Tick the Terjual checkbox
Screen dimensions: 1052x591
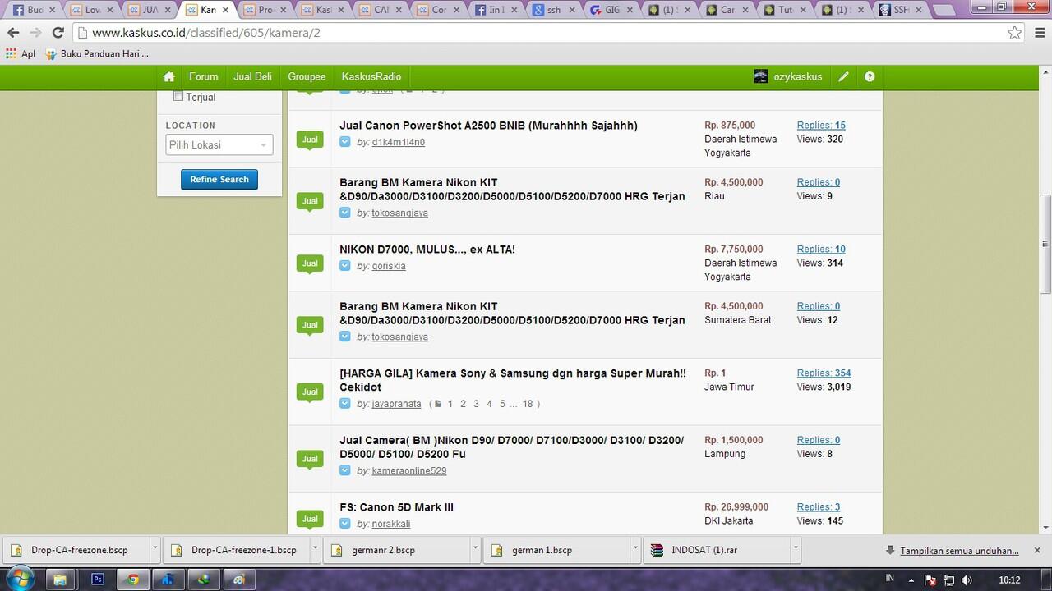coord(178,96)
